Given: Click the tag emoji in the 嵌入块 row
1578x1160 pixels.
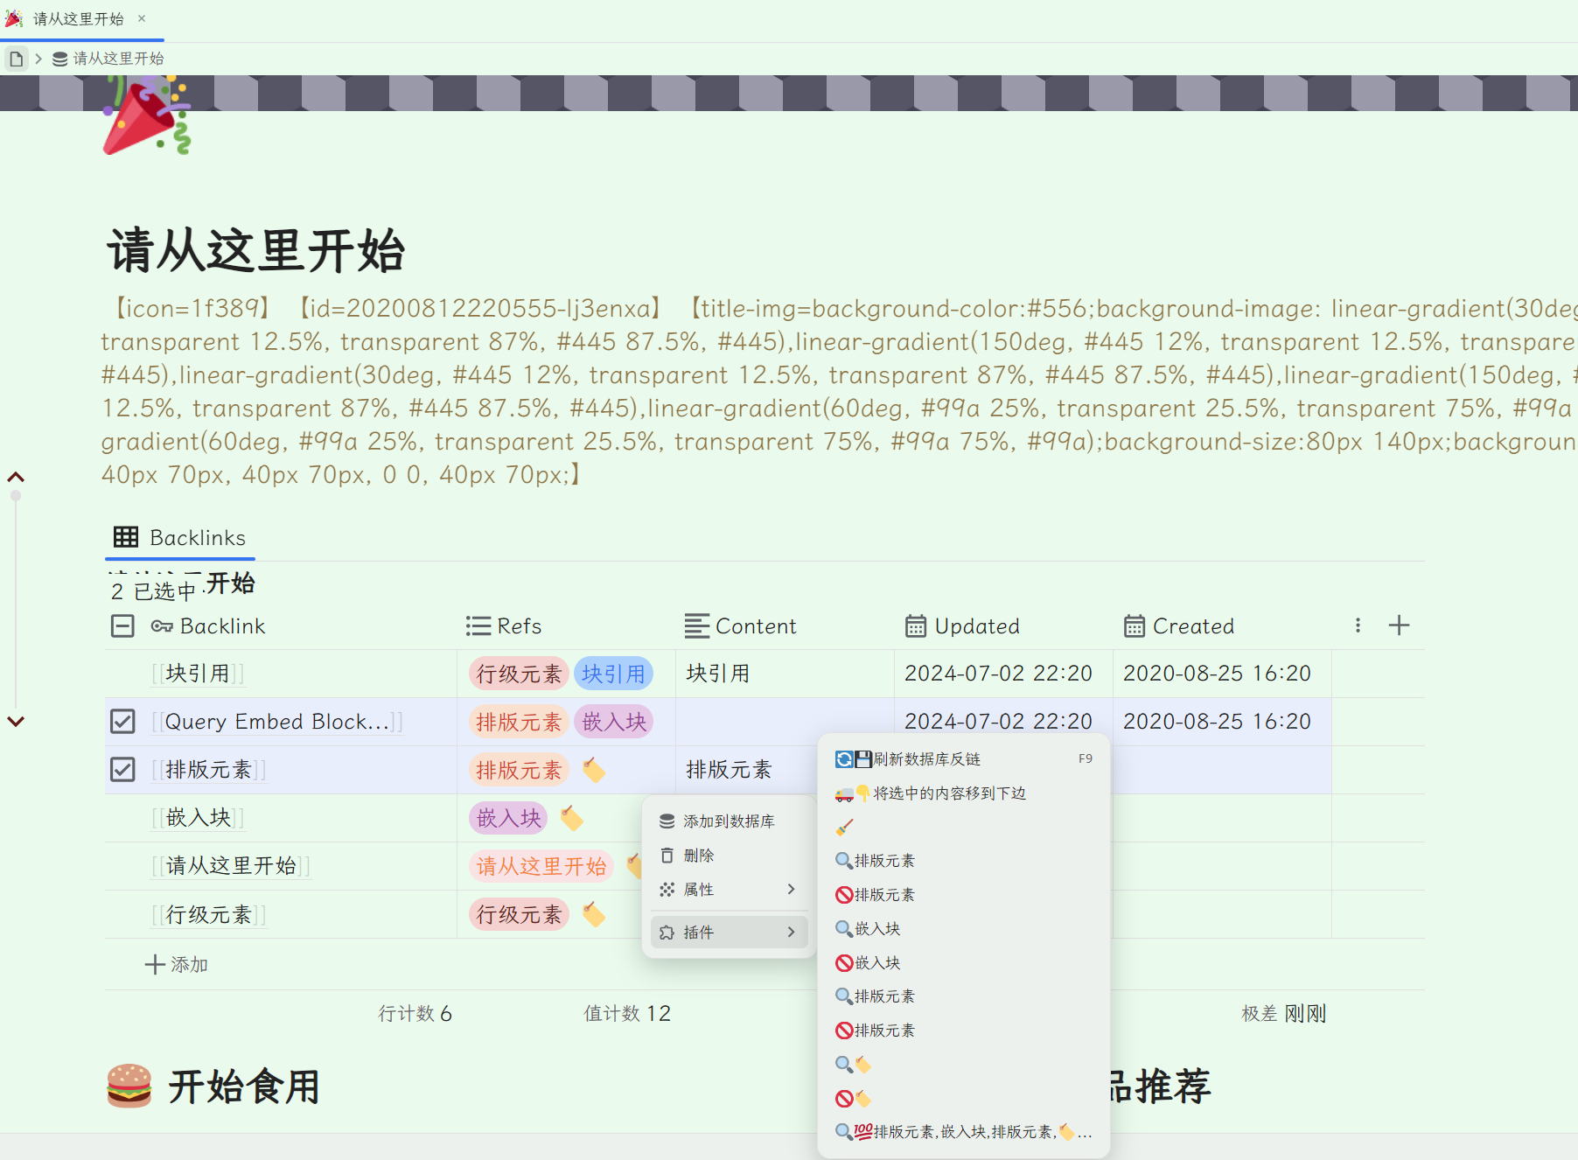Looking at the screenshot, I should click(x=572, y=818).
